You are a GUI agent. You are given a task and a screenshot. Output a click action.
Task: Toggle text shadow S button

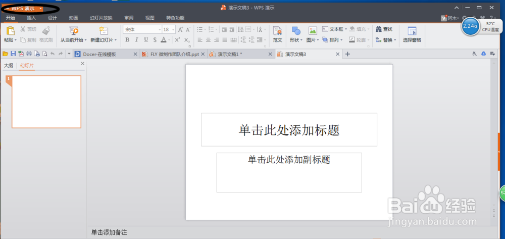(155, 40)
